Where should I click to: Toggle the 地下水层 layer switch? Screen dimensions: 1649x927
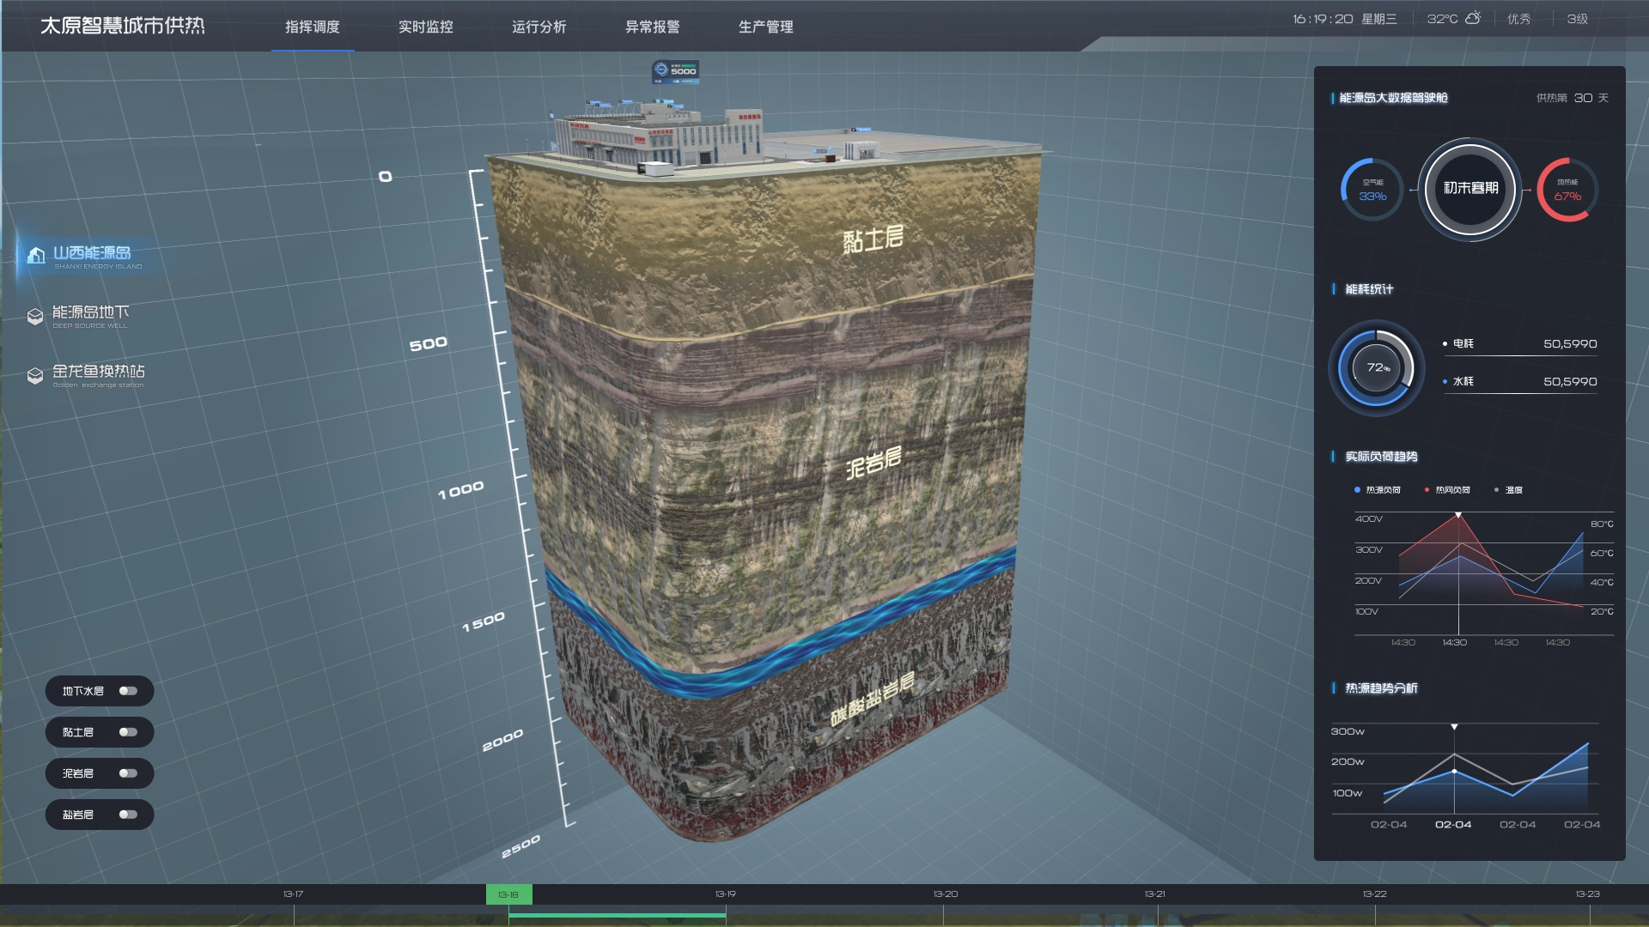tap(128, 691)
